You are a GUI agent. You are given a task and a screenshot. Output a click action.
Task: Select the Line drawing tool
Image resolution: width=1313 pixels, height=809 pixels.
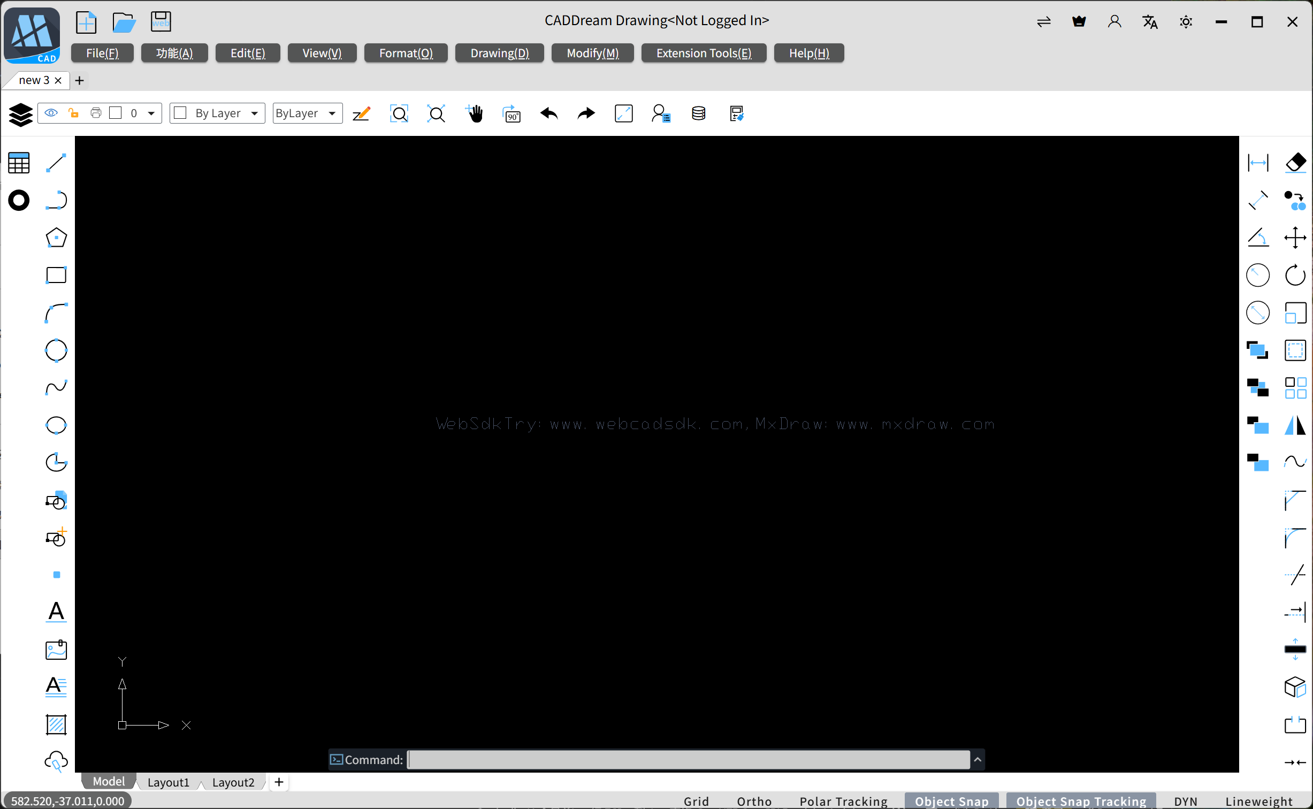tap(56, 163)
